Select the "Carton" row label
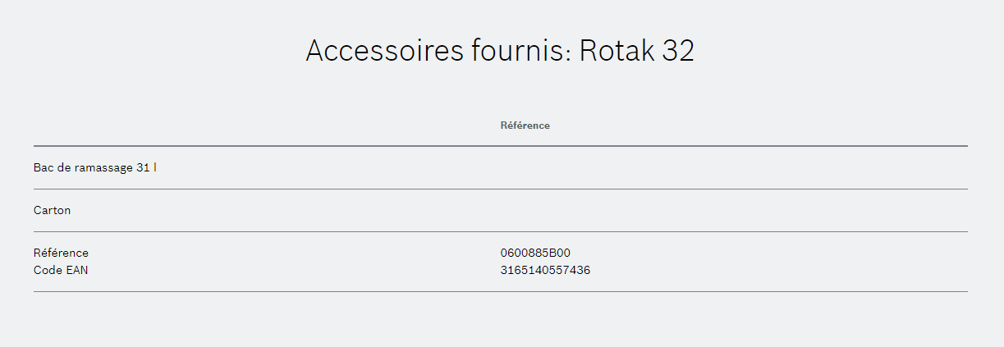Image resolution: width=1004 pixels, height=347 pixels. (52, 210)
